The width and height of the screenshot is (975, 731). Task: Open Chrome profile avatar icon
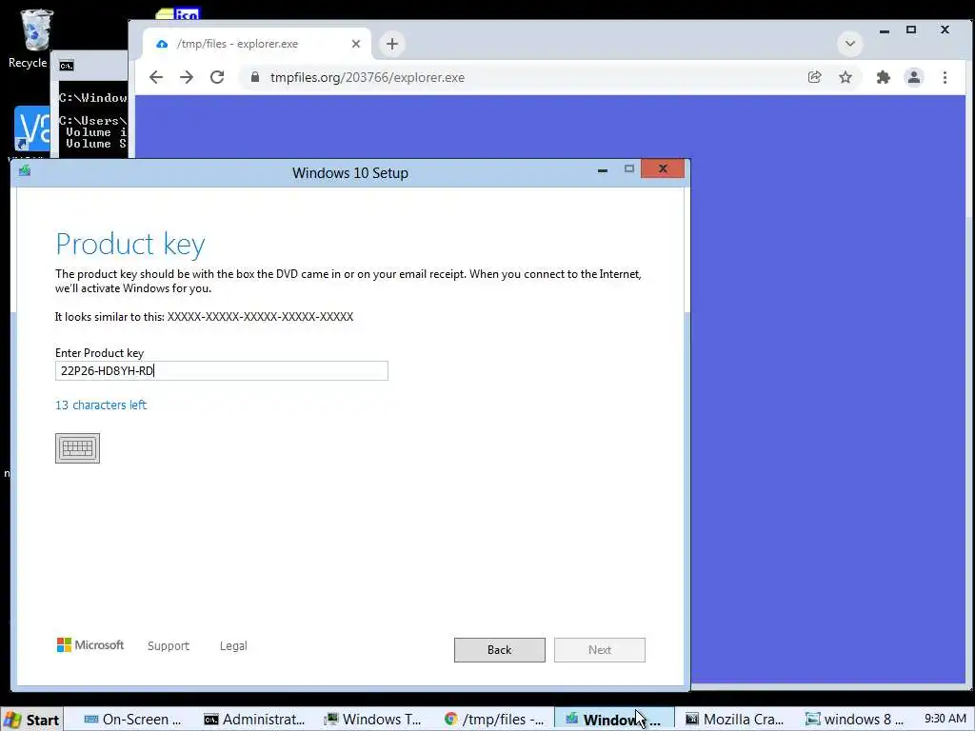(x=914, y=77)
